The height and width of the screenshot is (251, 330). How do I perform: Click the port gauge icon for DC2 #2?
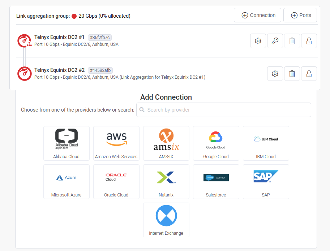pyautogui.click(x=25, y=74)
